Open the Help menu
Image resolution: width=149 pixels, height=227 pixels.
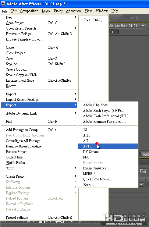pos(115,11)
